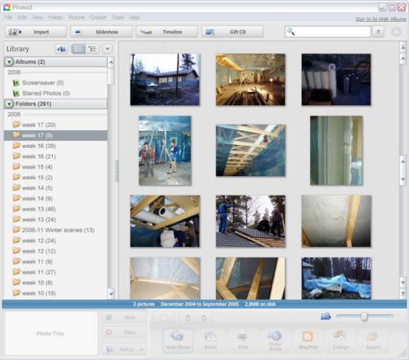The width and height of the screenshot is (409, 360).
Task: Rotate picture counter-clockwise
Action: pos(187,317)
